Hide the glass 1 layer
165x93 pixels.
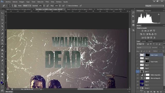pyautogui.click(x=137, y=72)
